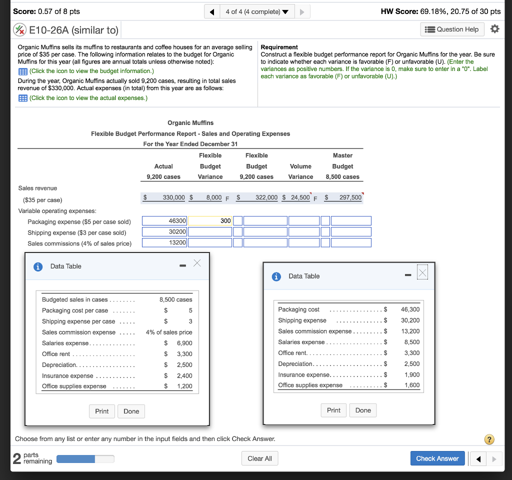Click Done in budget Data Table

[x=131, y=411]
